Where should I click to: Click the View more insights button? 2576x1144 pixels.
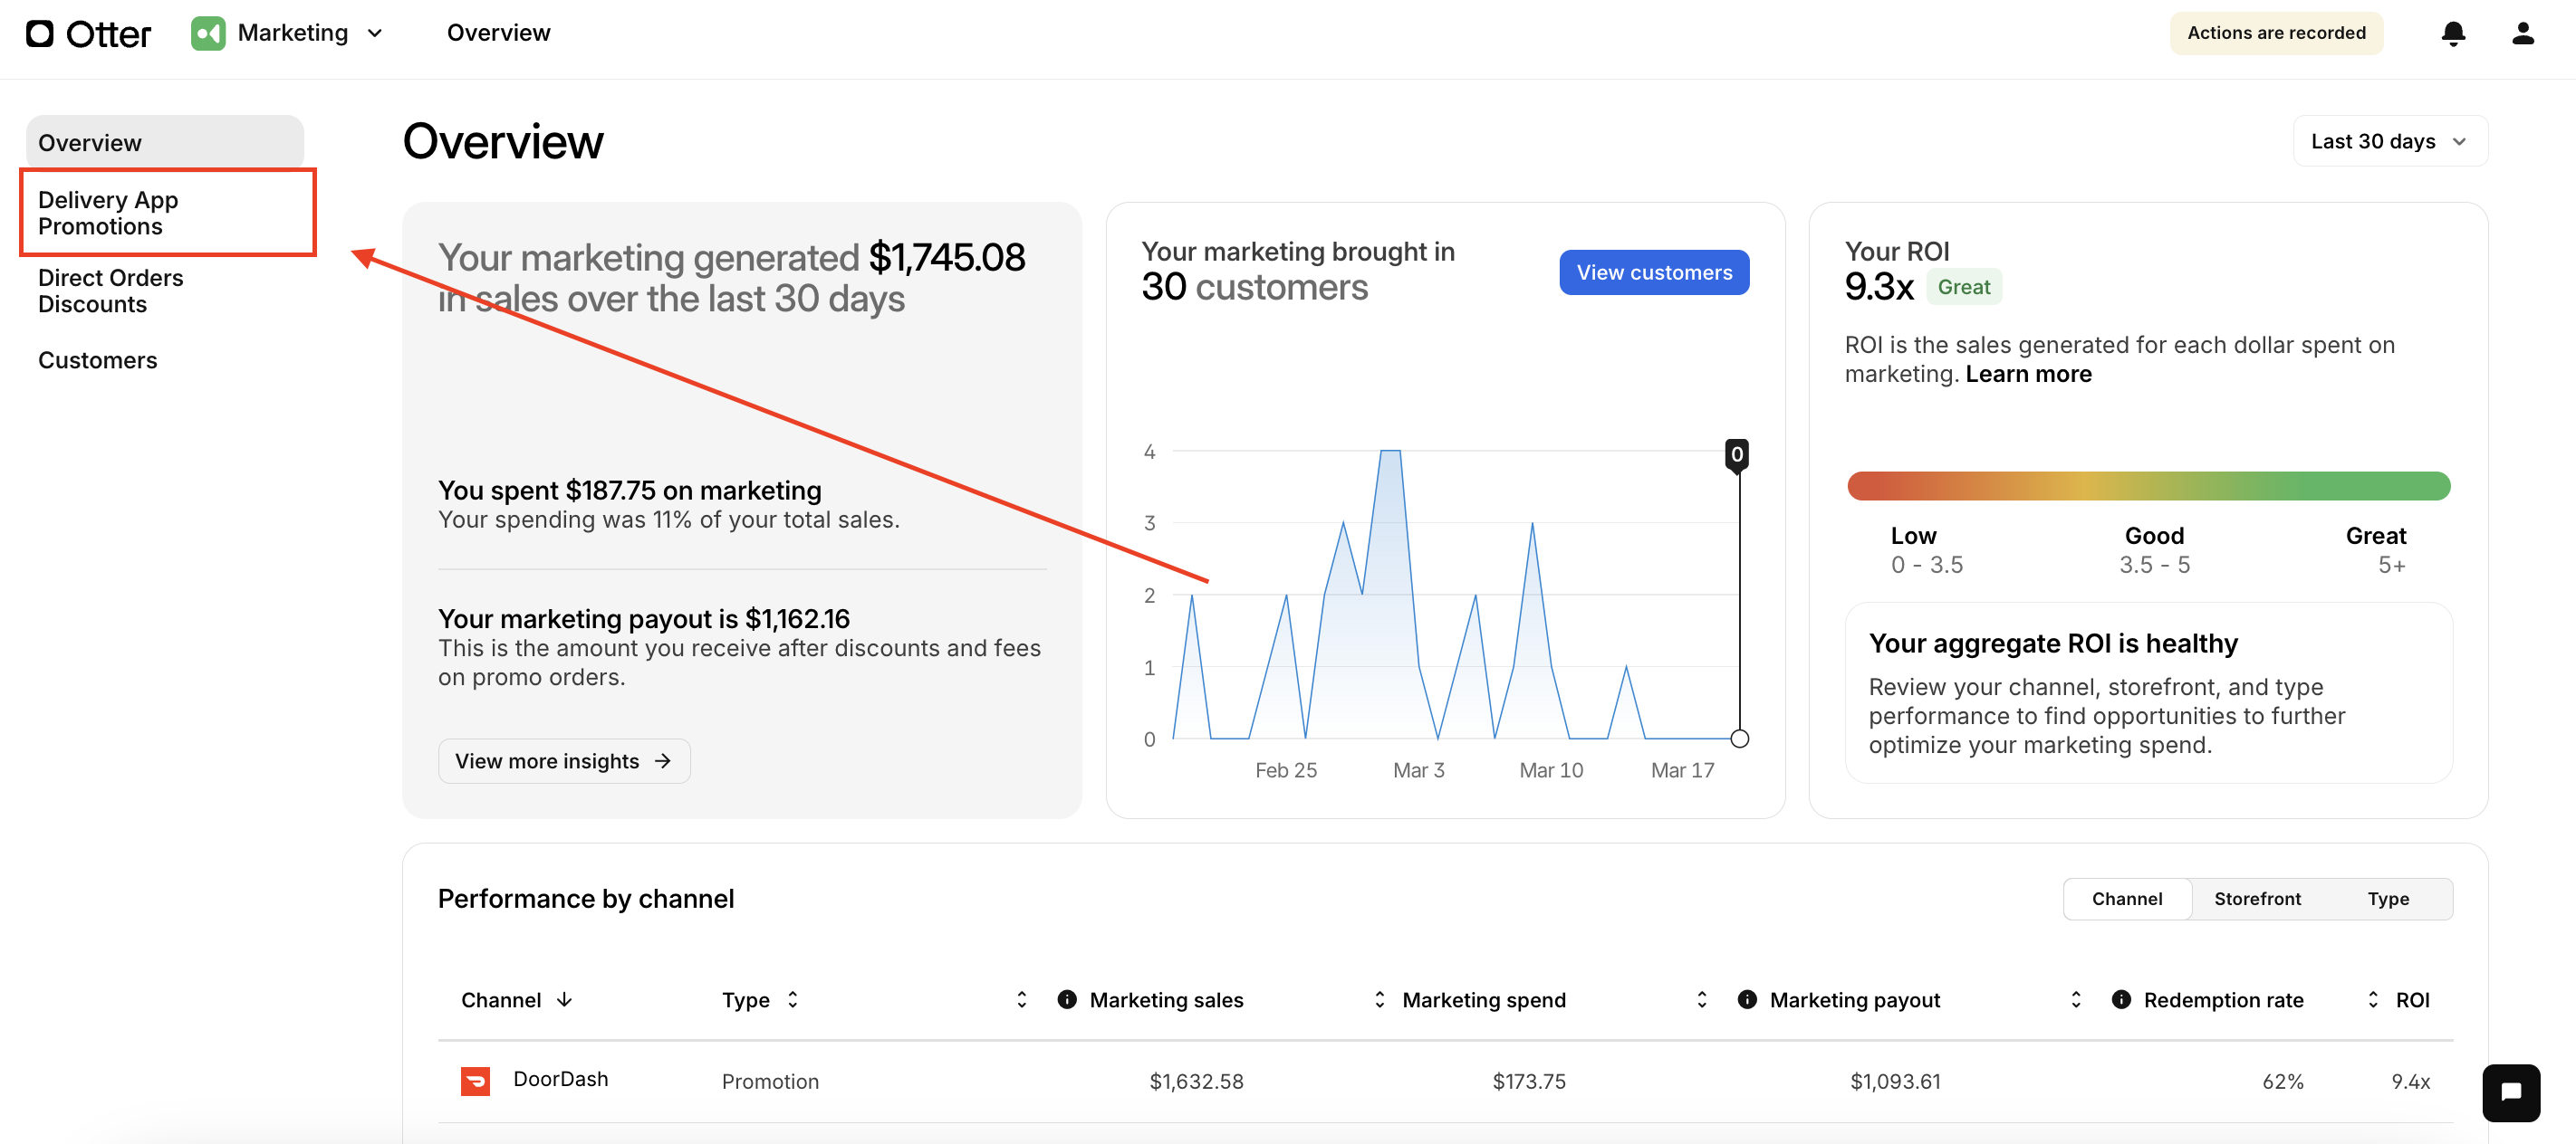coord(564,761)
